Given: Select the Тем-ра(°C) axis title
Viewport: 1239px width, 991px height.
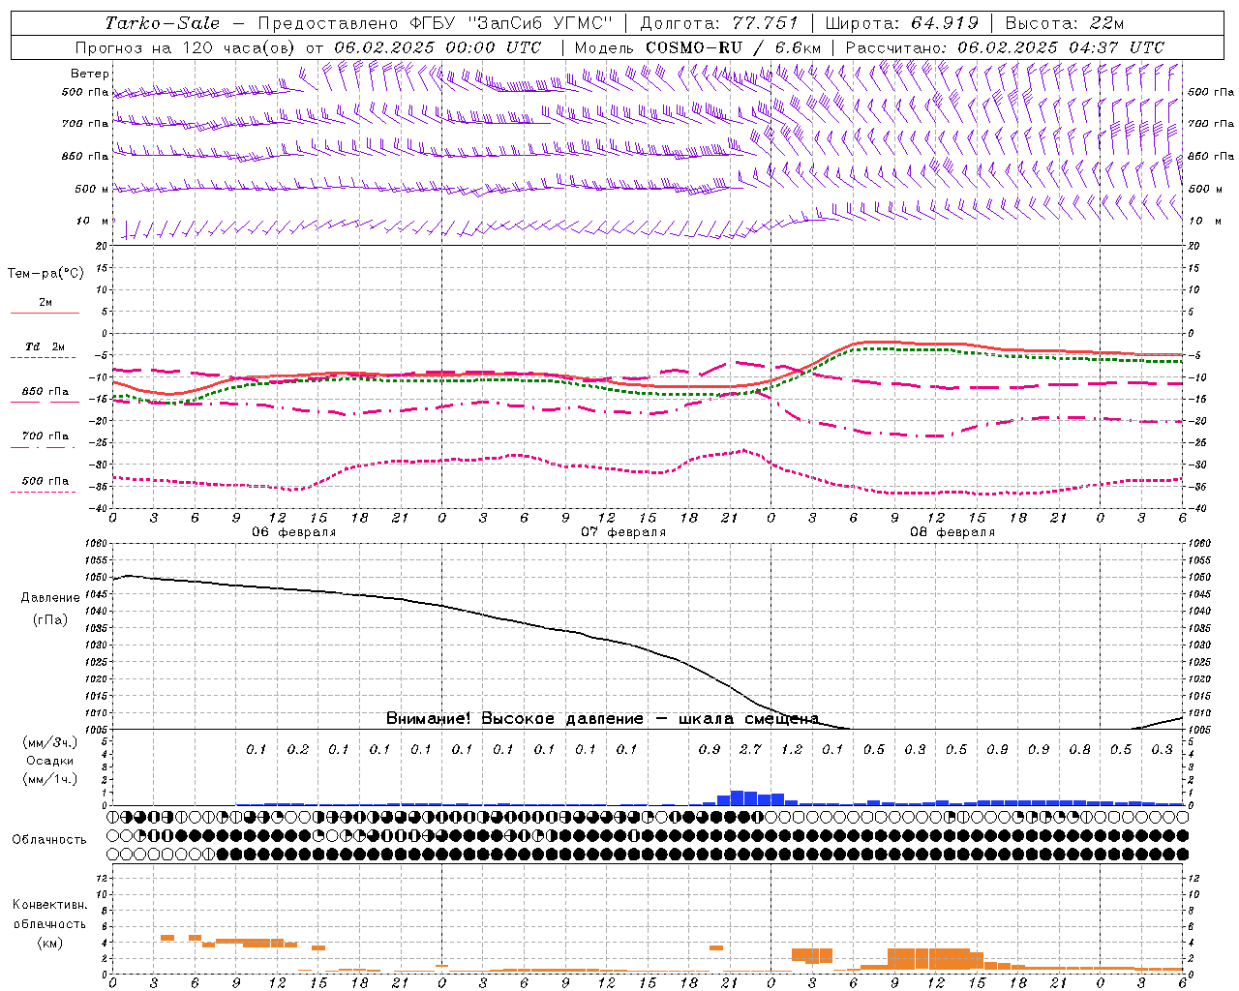Looking at the screenshot, I should tap(45, 273).
